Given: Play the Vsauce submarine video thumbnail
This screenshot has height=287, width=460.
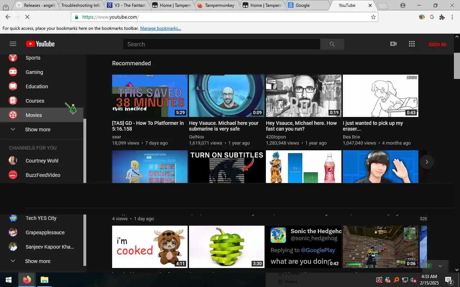Looking at the screenshot, I should point(227,96).
